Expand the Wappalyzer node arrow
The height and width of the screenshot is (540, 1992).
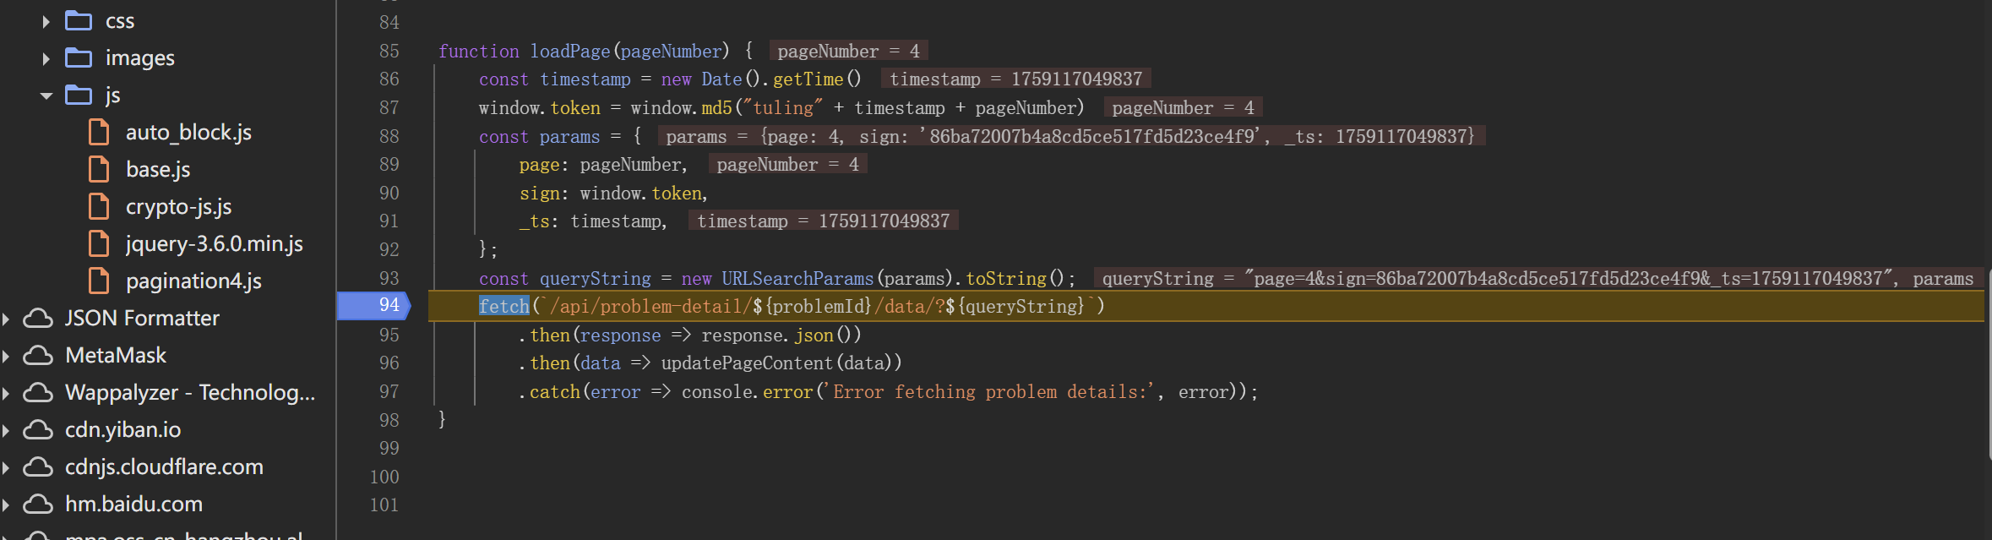tap(6, 393)
